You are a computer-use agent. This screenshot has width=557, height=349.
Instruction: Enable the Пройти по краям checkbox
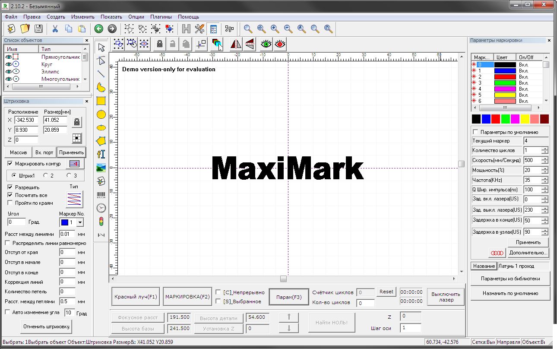pos(10,203)
